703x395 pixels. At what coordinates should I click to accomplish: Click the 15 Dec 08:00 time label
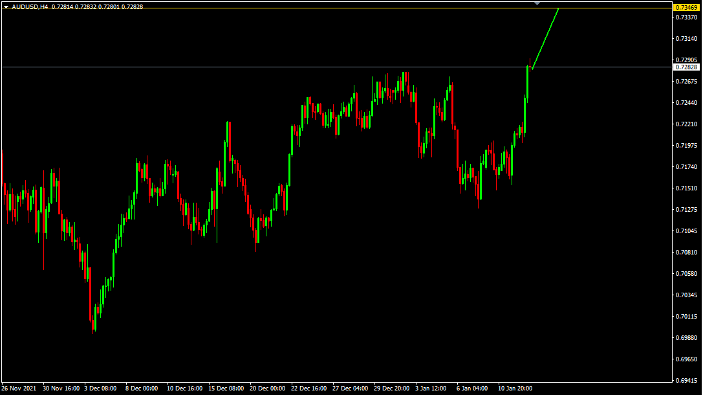(x=226, y=389)
